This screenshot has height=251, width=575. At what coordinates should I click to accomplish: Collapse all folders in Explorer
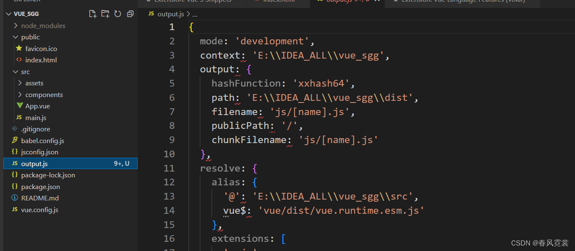(130, 14)
